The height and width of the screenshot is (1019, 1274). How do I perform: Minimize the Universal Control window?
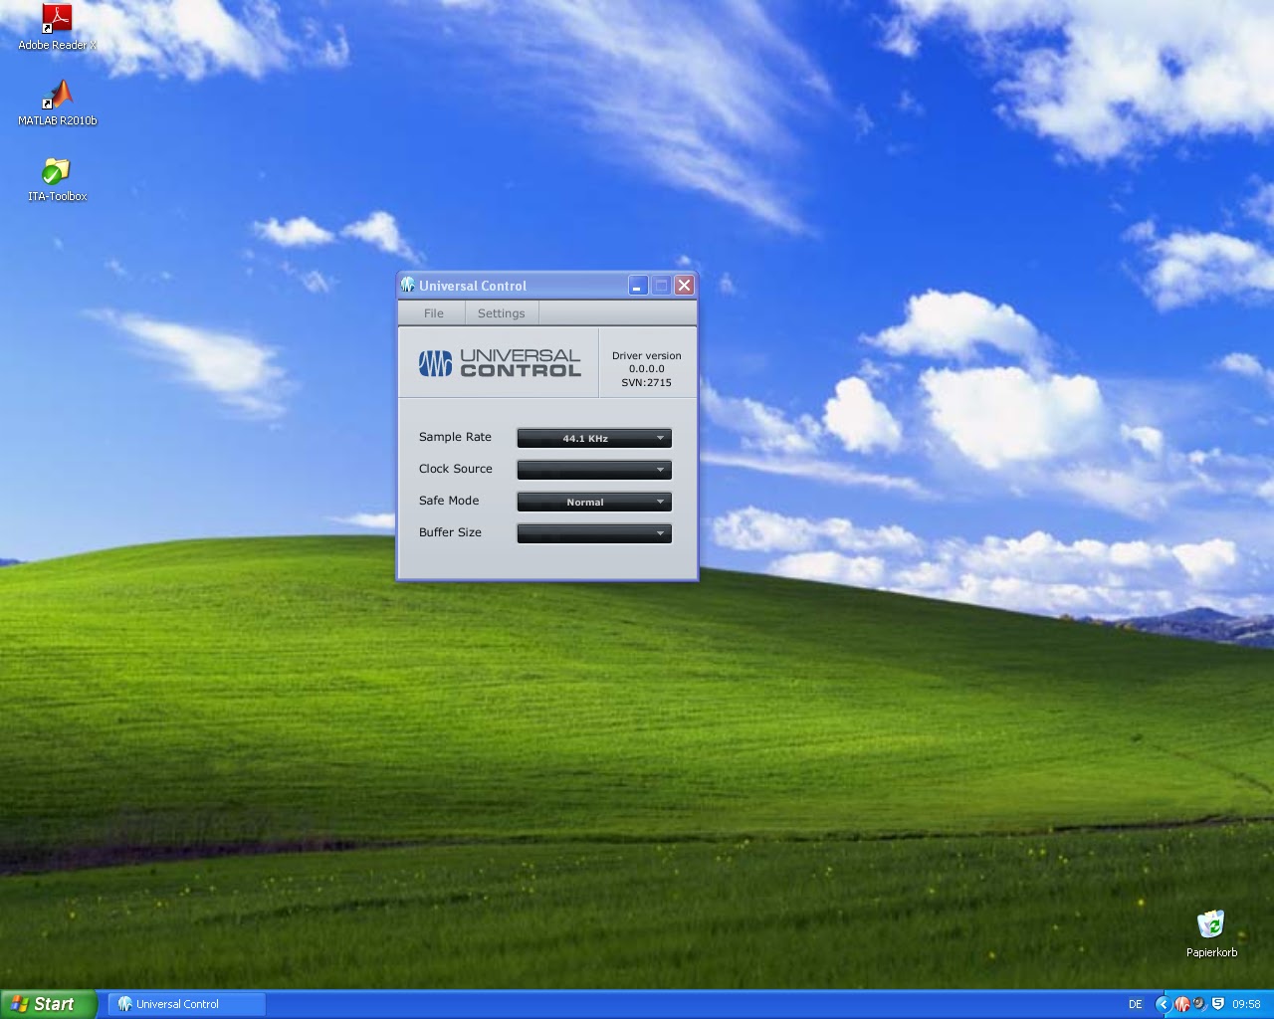point(638,286)
